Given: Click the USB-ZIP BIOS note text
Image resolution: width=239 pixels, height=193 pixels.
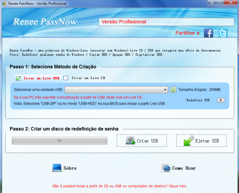Looking at the screenshot, I should pos(90,104).
